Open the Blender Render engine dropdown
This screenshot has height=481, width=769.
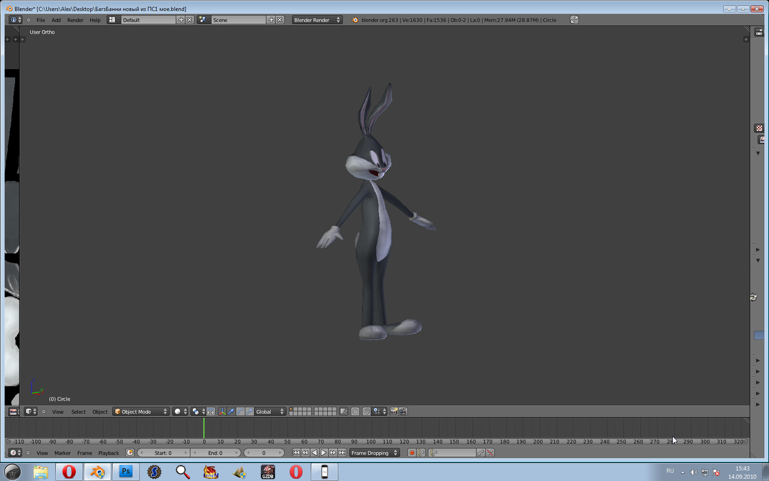pos(317,20)
